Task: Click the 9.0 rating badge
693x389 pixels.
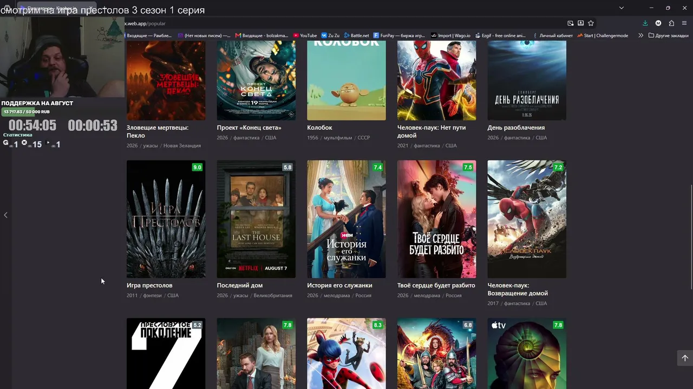Action: [197, 167]
